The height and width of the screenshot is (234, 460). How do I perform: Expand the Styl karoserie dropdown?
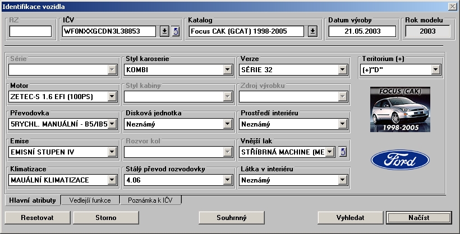click(227, 70)
